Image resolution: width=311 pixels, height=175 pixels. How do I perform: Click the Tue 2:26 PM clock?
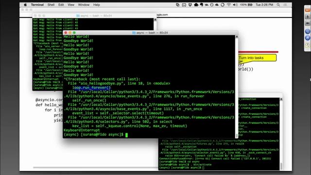tap(264, 5)
